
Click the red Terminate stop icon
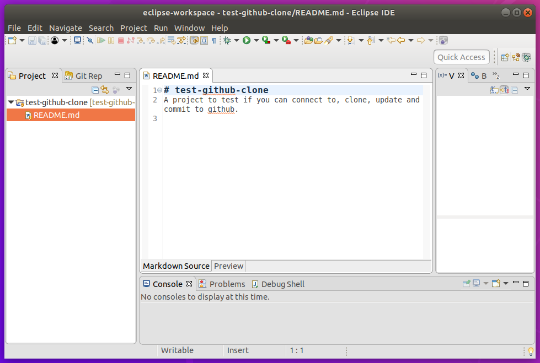click(121, 40)
